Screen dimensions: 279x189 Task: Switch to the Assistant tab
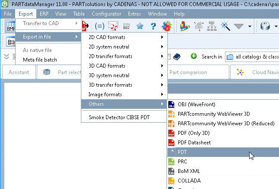click(x=19, y=72)
